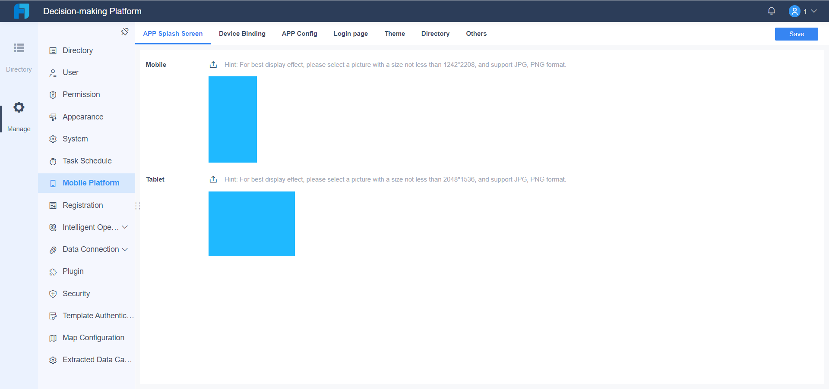Switch to the Device Binding tab

click(242, 33)
